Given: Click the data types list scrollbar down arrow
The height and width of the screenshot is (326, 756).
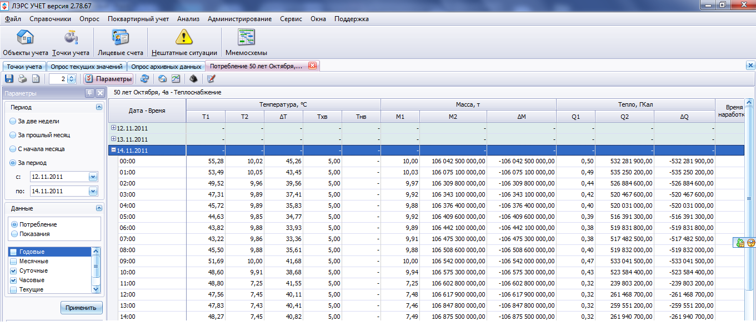Looking at the screenshot, I should (x=96, y=289).
